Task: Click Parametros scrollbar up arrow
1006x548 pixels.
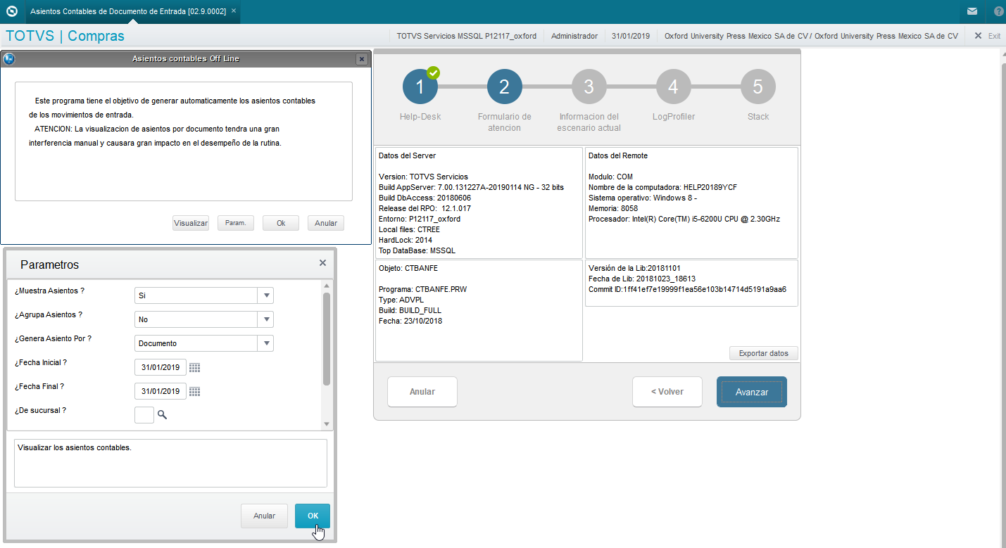Action: [327, 286]
